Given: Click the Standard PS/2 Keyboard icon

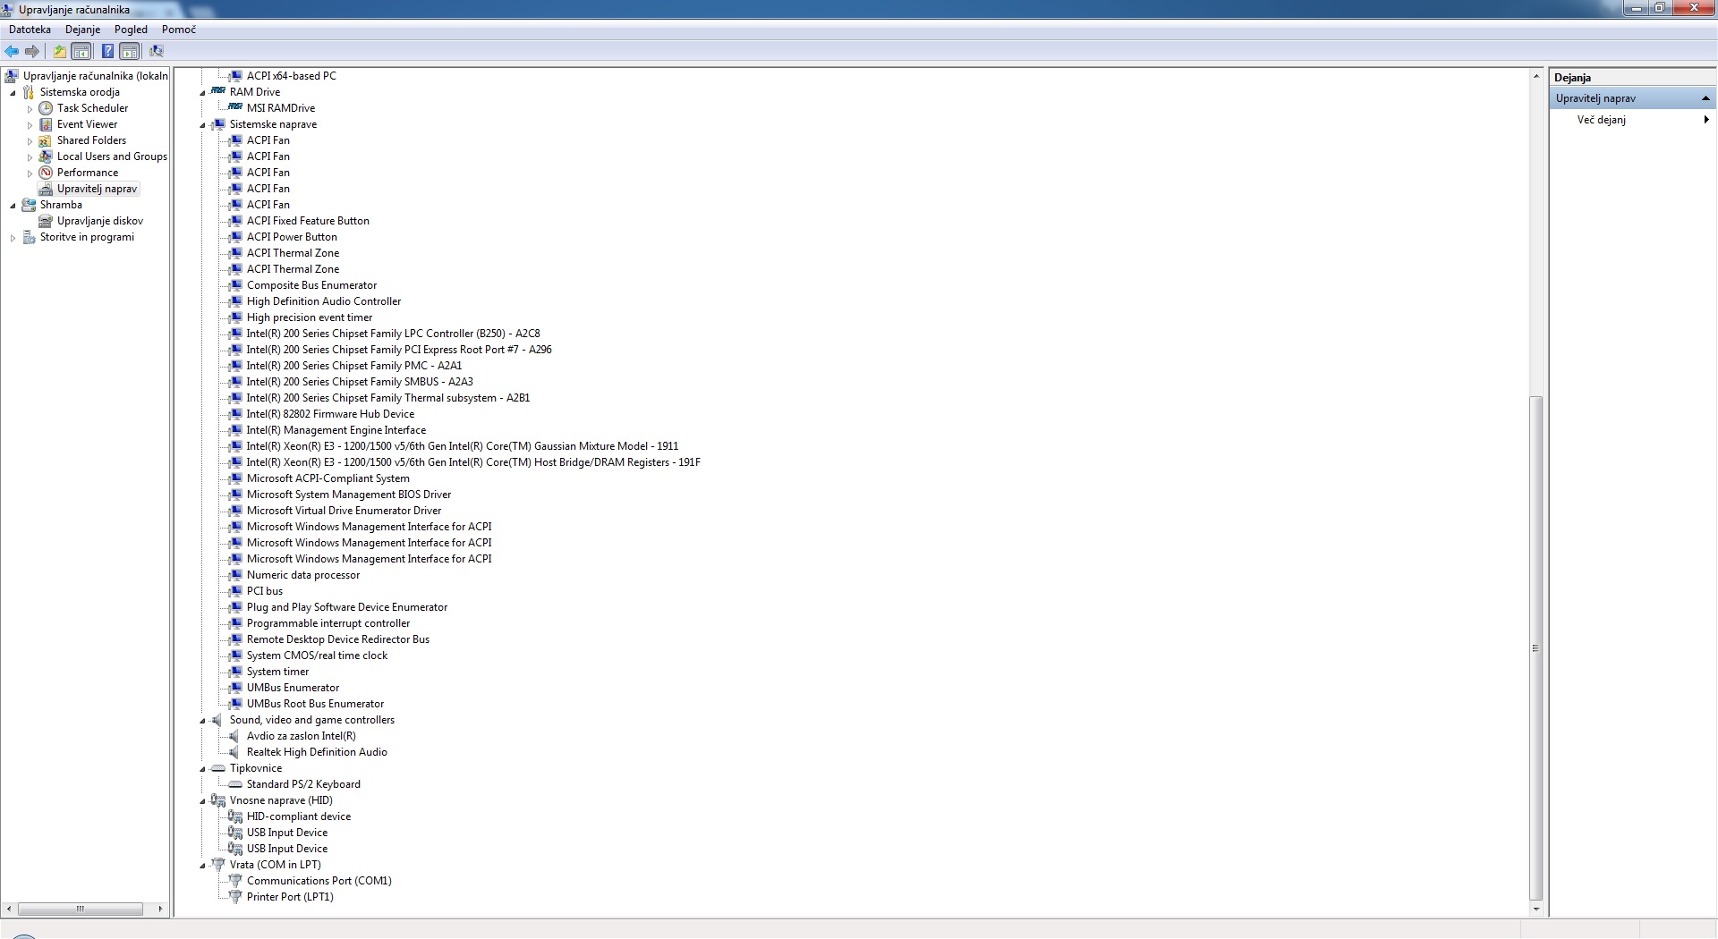Looking at the screenshot, I should 235,784.
